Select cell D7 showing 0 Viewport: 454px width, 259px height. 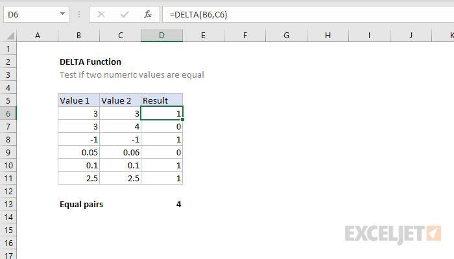(x=162, y=126)
